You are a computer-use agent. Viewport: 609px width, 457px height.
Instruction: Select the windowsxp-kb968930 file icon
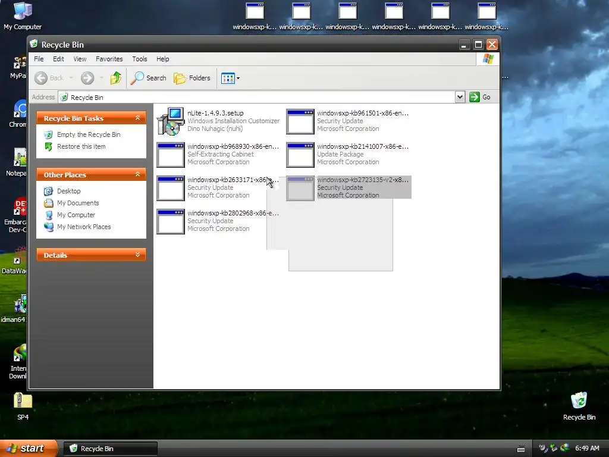click(171, 155)
